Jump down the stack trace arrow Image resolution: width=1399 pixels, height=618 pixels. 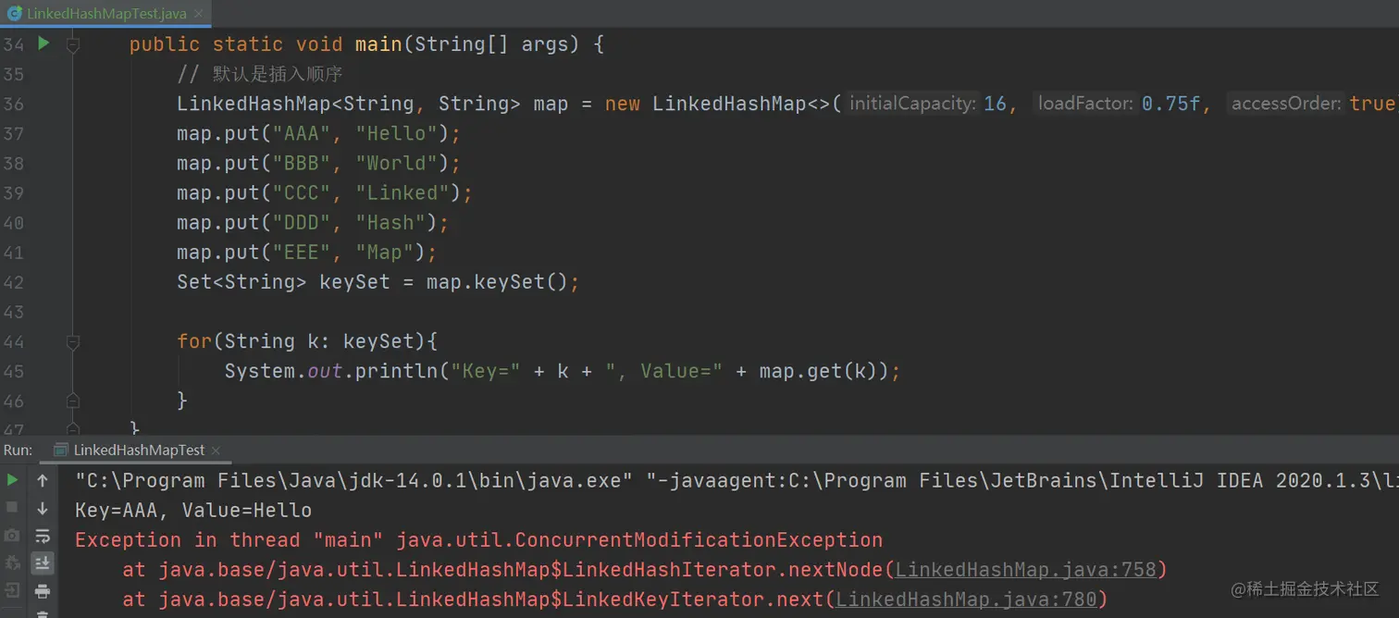(x=43, y=508)
